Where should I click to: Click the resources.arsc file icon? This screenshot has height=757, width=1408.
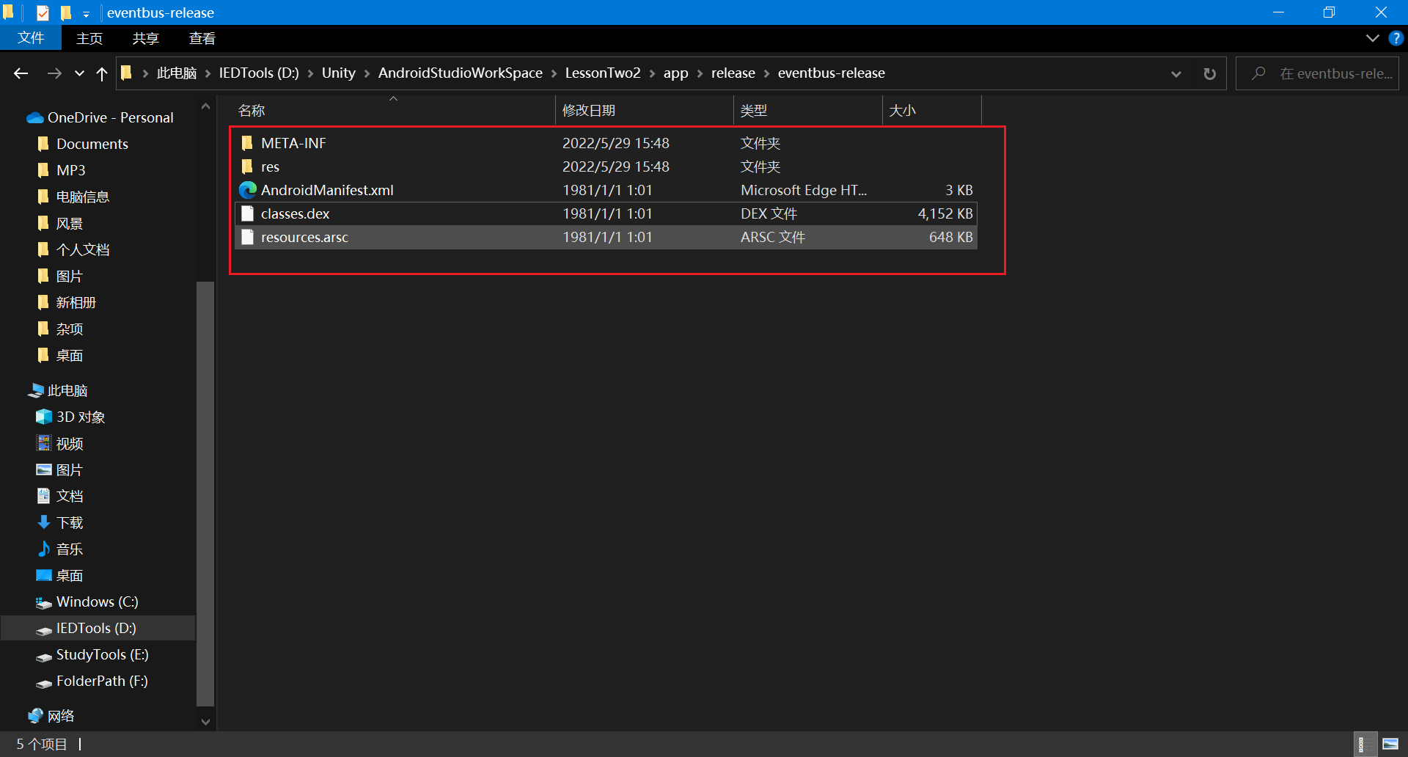point(247,237)
